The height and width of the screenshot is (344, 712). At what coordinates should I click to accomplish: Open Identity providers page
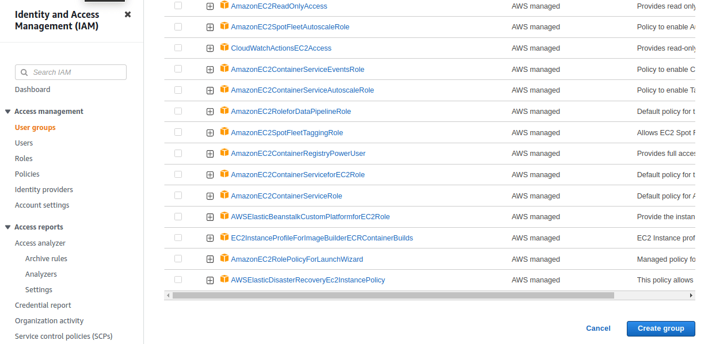click(x=44, y=190)
